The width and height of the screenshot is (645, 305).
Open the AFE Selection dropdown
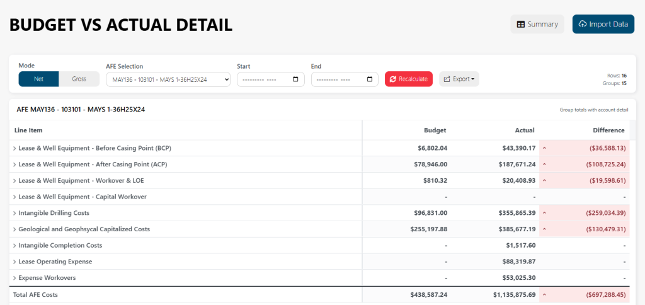coord(168,79)
